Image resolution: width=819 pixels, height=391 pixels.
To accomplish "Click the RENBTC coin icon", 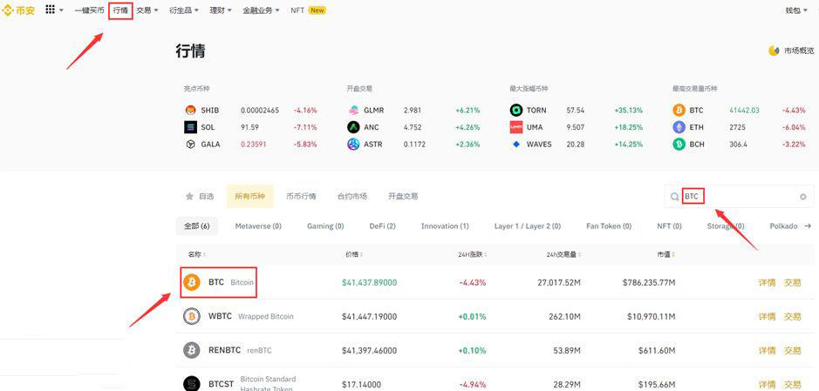I will pos(192,350).
